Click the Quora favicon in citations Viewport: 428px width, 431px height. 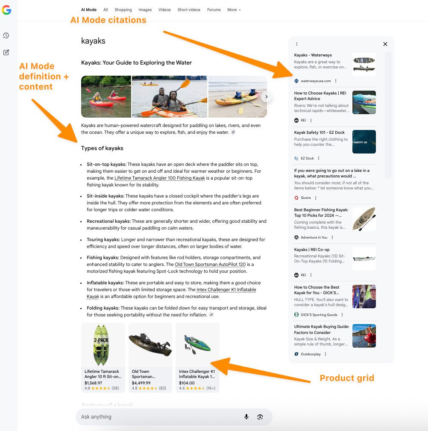(x=296, y=198)
